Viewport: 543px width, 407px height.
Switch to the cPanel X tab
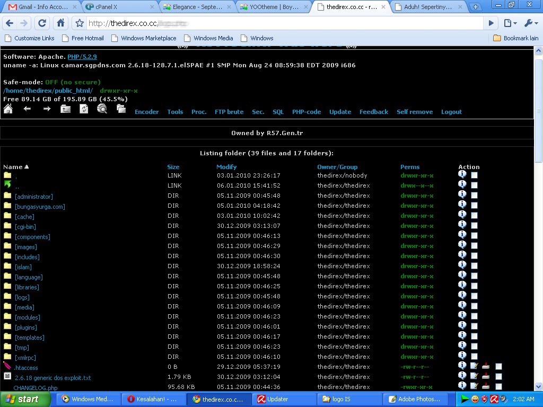coord(119,6)
